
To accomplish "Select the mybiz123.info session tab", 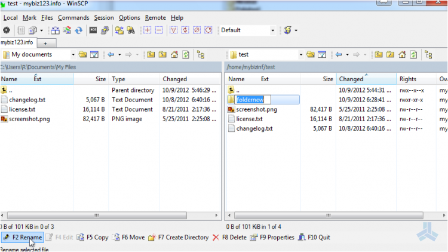I will (x=18, y=42).
